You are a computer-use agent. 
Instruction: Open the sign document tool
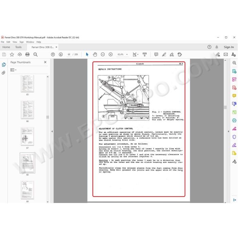click(x=172, y=54)
